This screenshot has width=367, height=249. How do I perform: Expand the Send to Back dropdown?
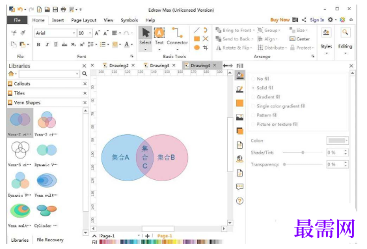[x=252, y=39]
